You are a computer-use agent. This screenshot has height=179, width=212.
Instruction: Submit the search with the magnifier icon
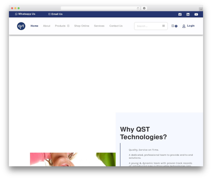tap(164, 26)
